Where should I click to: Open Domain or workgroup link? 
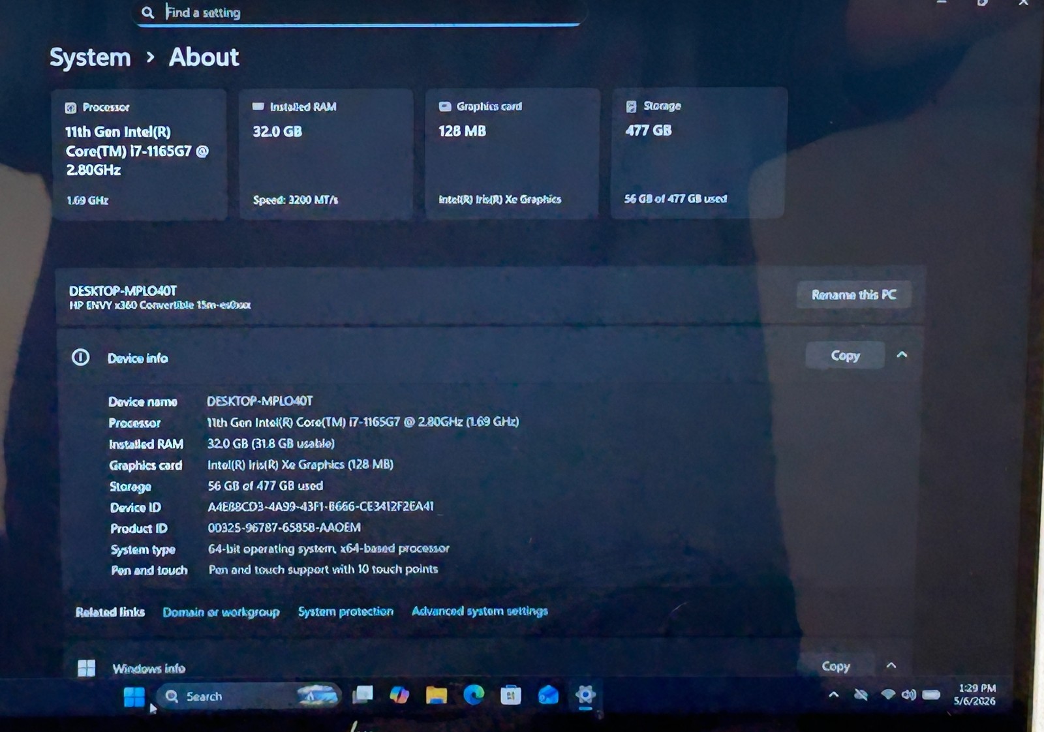tap(221, 612)
